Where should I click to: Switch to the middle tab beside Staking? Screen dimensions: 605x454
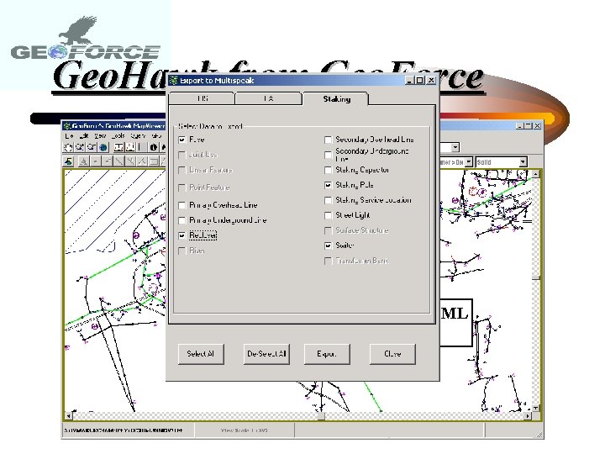click(269, 98)
